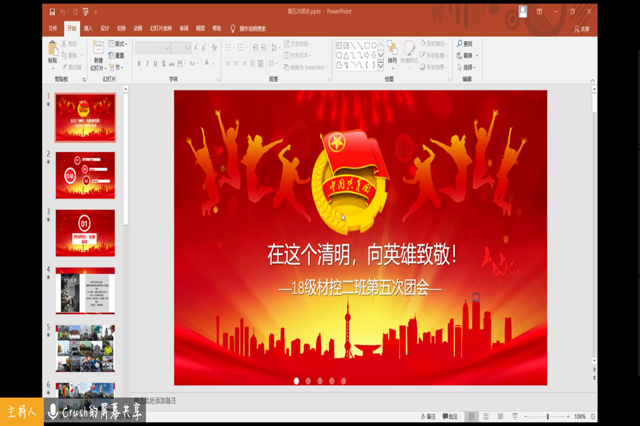The width and height of the screenshot is (640, 426).
Task: Click the zoom out minus button
Action: tap(526, 416)
